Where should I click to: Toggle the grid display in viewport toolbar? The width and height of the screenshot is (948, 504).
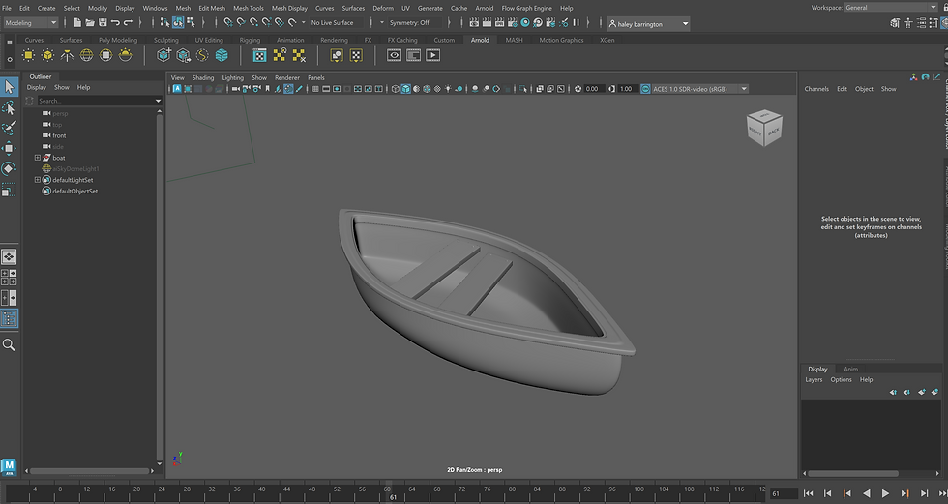pyautogui.click(x=315, y=89)
